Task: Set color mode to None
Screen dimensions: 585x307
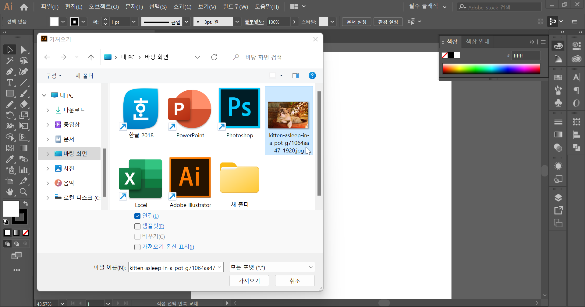Action: coord(26,233)
